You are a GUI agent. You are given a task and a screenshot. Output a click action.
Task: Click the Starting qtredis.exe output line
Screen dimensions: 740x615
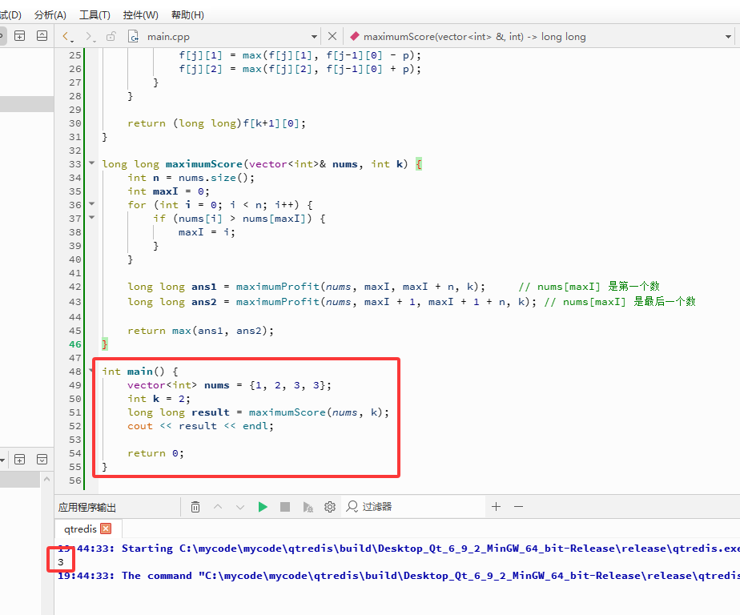(398, 549)
